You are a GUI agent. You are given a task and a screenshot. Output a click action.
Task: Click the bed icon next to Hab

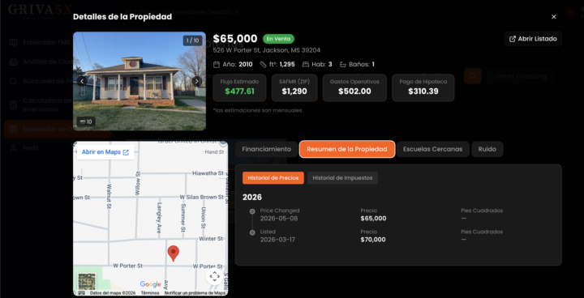coord(306,64)
